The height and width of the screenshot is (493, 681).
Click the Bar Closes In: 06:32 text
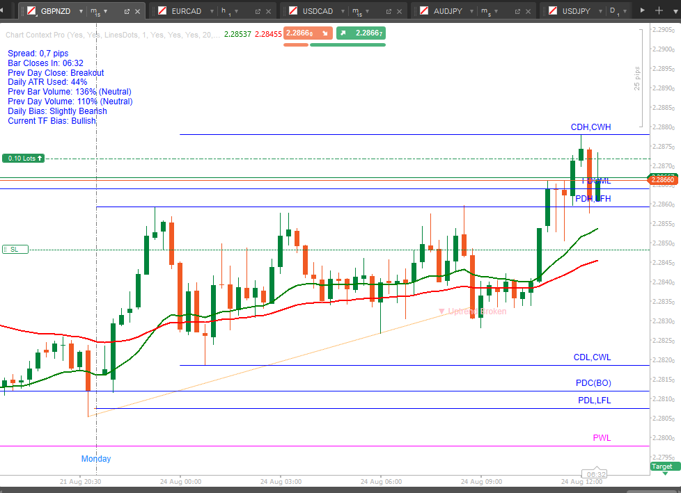(x=45, y=63)
